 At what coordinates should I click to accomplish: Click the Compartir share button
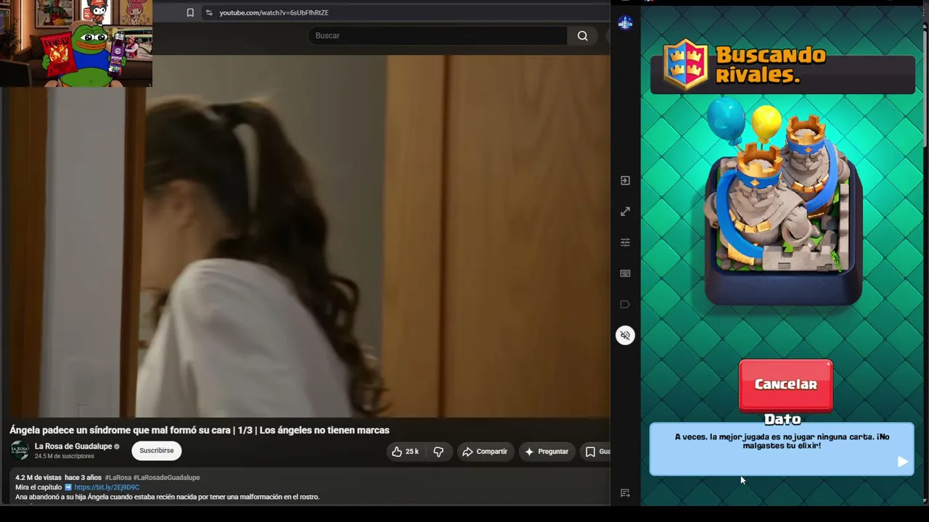coord(485,452)
